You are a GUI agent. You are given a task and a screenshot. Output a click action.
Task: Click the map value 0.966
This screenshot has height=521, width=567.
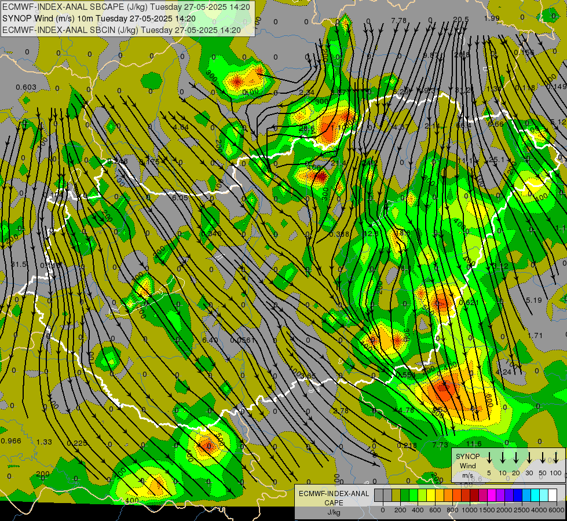tap(11, 441)
